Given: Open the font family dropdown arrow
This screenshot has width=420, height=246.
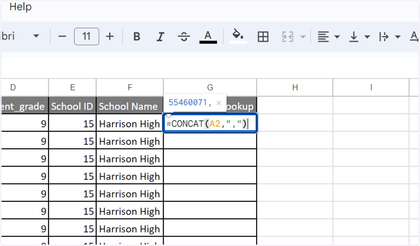Looking at the screenshot, I should [x=36, y=36].
